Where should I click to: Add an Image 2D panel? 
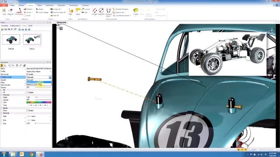point(56,9)
